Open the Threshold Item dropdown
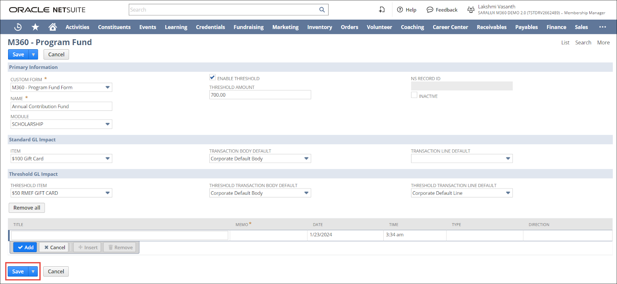Image resolution: width=617 pixels, height=284 pixels. 108,193
